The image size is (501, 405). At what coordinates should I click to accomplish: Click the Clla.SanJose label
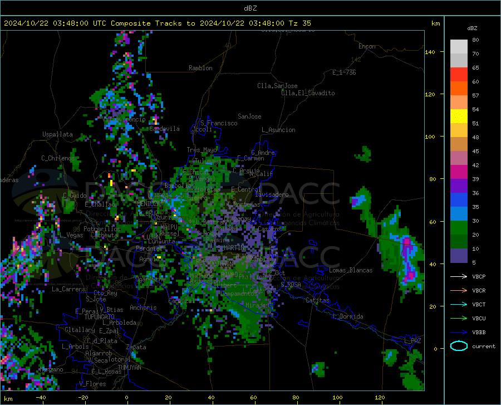click(x=277, y=86)
